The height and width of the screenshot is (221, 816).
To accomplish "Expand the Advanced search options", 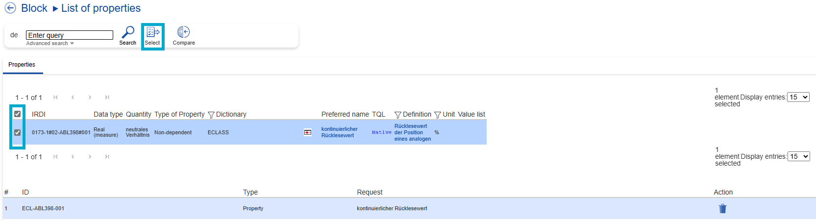I will (50, 44).
